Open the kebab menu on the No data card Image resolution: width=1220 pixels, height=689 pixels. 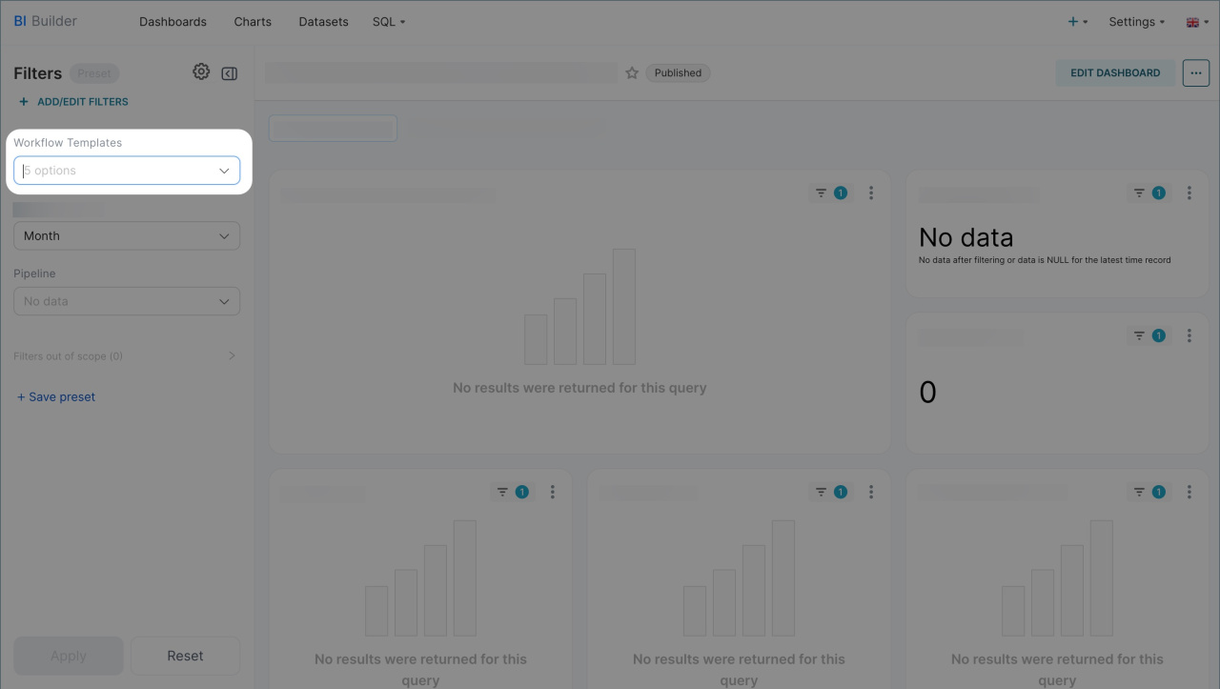pos(1189,193)
